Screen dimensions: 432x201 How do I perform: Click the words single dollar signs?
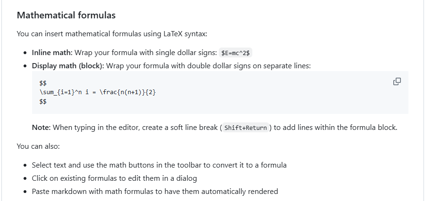[190, 52]
